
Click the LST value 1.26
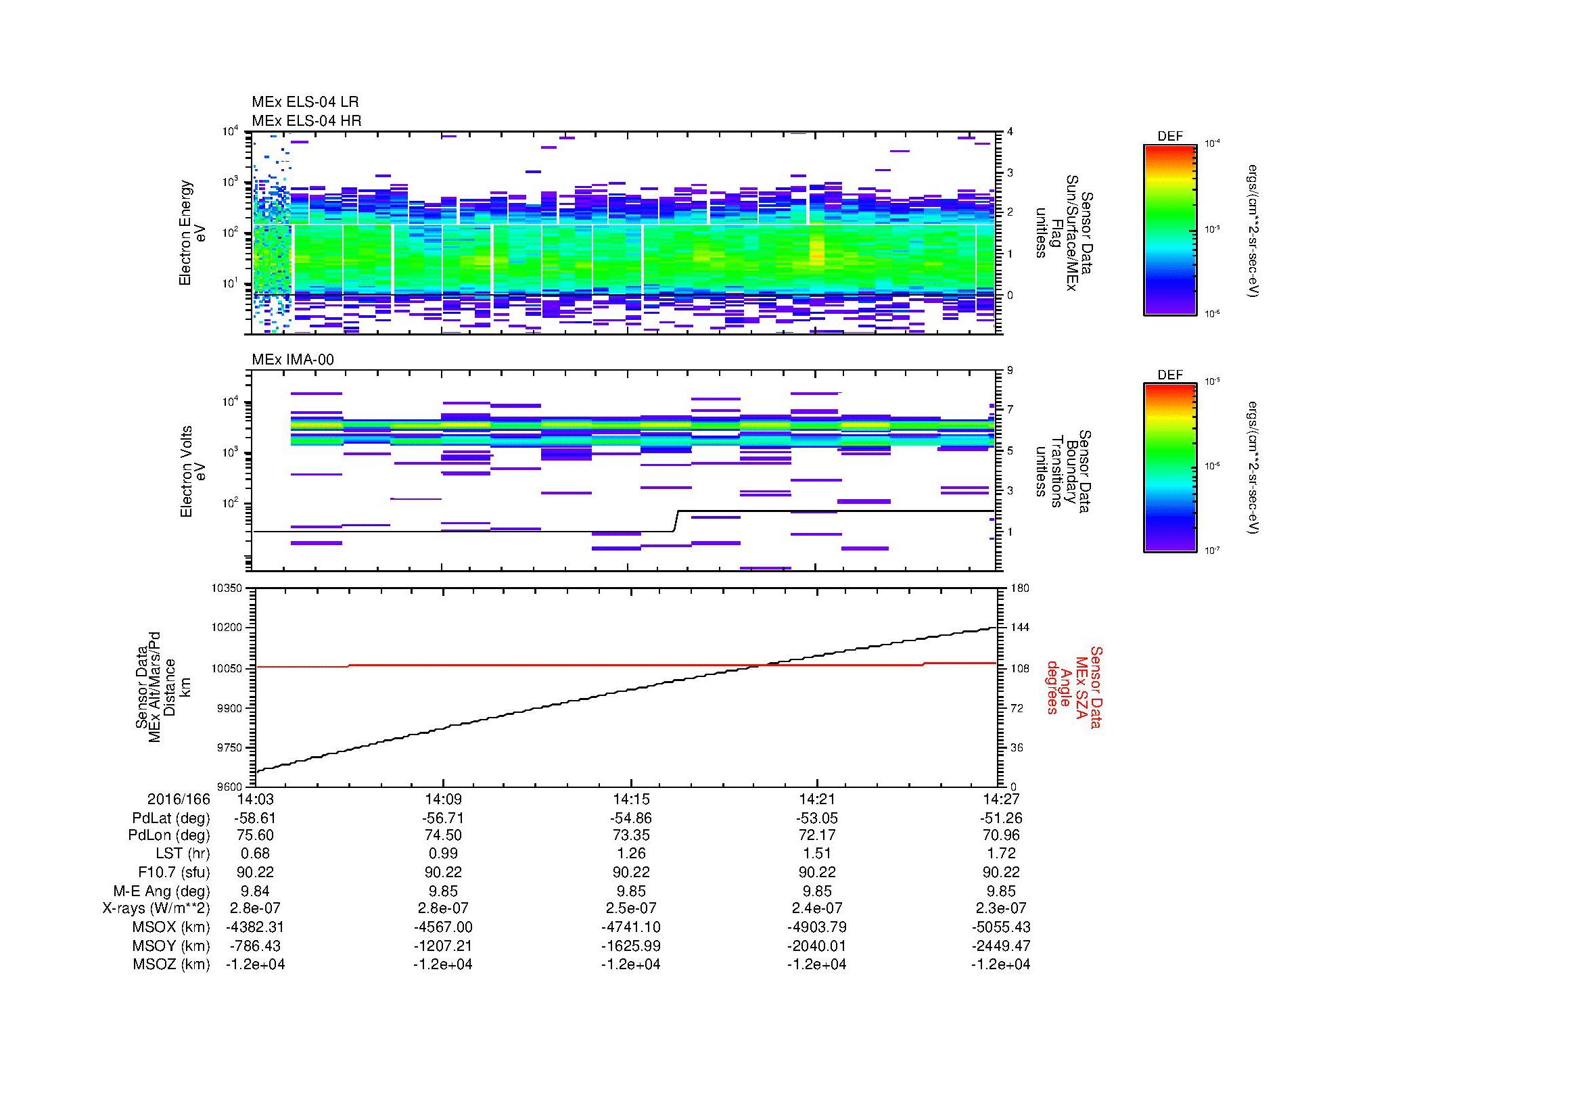[631, 854]
